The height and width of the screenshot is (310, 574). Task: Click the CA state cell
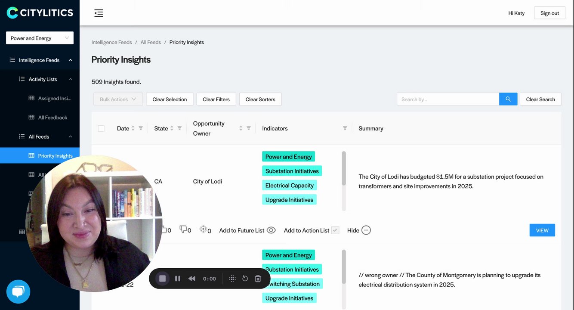pos(158,181)
